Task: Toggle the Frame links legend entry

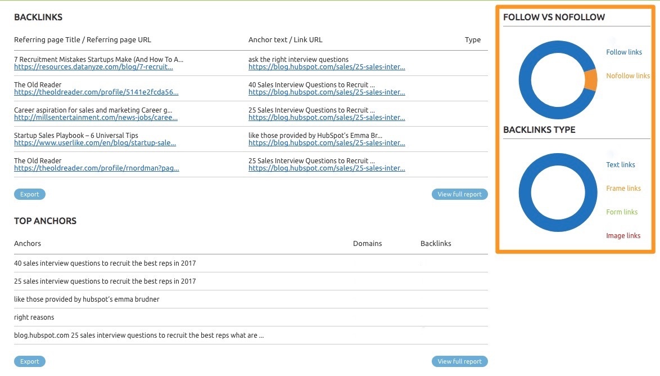Action: click(623, 189)
